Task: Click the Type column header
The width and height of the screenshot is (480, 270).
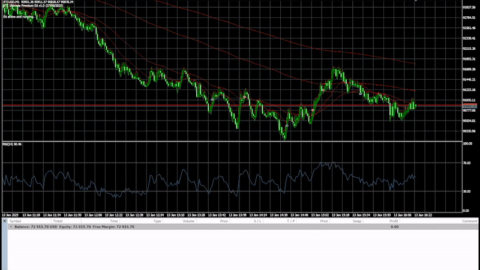Action: [157, 221]
